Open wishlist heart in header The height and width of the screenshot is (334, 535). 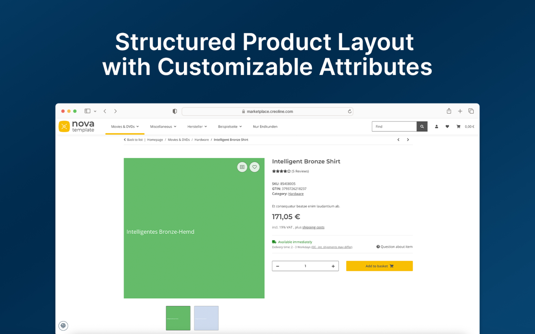point(447,126)
